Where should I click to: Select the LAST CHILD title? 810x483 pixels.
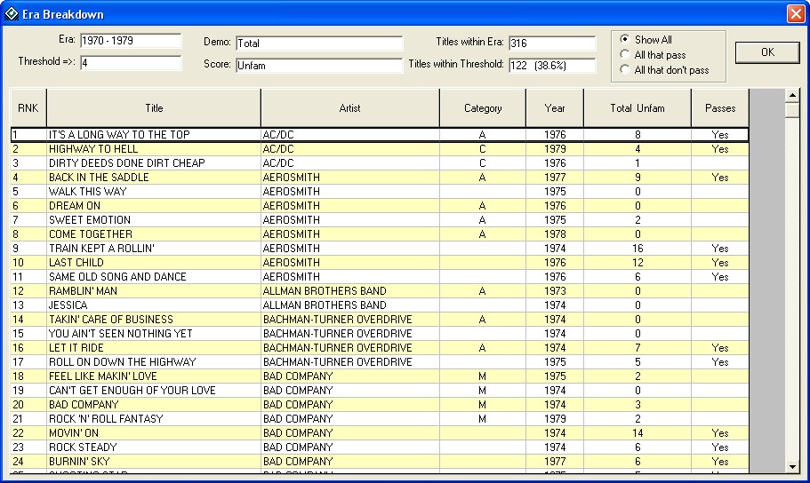[x=76, y=263]
